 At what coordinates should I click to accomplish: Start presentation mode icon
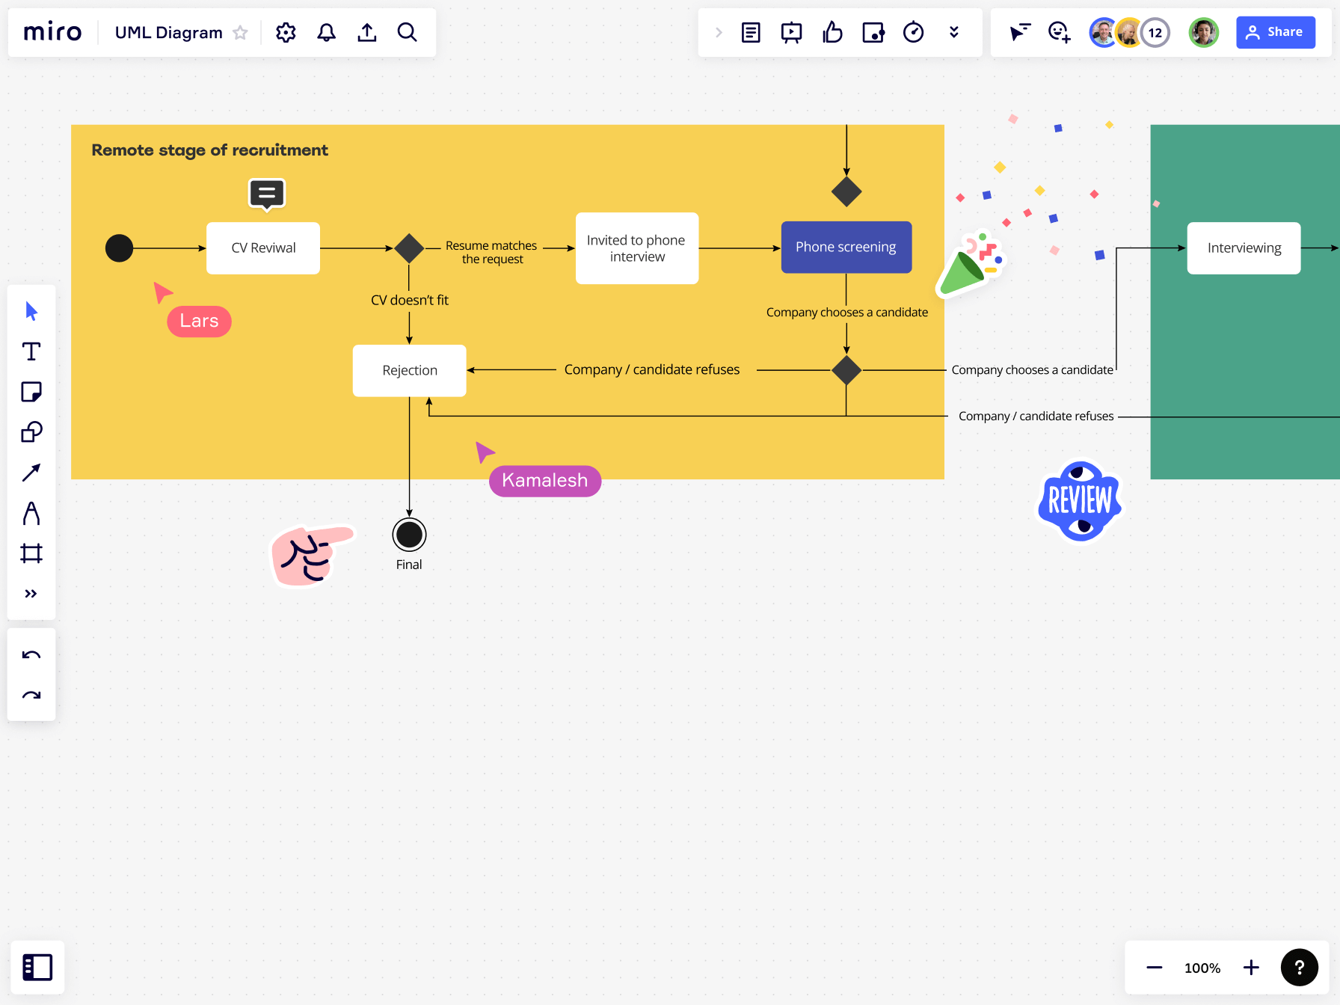tap(792, 32)
